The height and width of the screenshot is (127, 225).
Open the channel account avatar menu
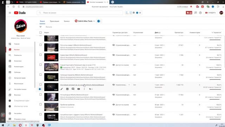point(221,13)
